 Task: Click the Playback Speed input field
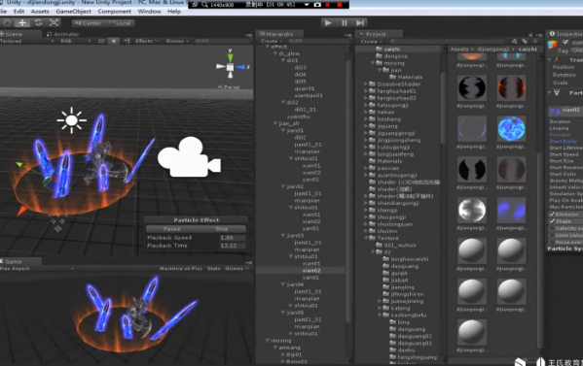(233, 238)
